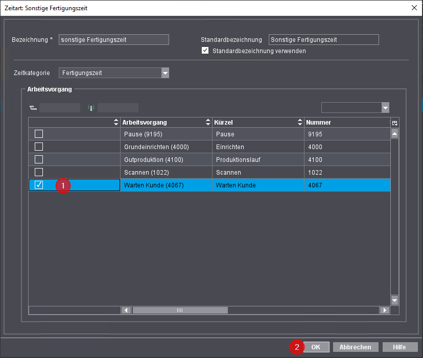Click the green arrows icon beside the second filter field
Viewport: 423px width, 358px height.
click(91, 108)
